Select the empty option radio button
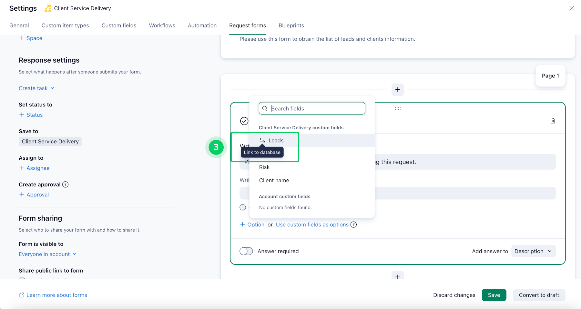 (x=243, y=207)
